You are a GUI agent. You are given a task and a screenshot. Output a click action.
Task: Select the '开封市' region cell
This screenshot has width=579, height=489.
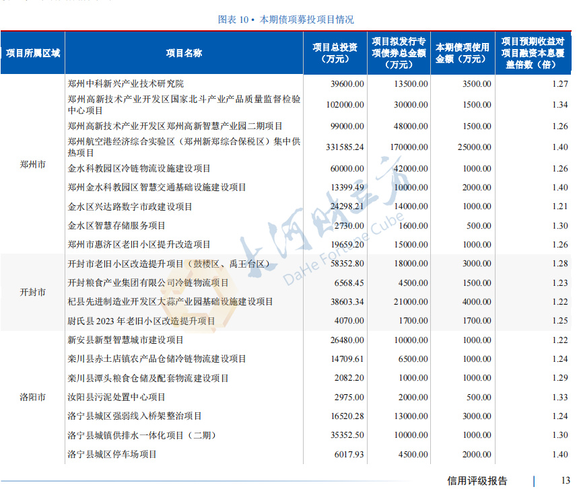click(x=33, y=293)
